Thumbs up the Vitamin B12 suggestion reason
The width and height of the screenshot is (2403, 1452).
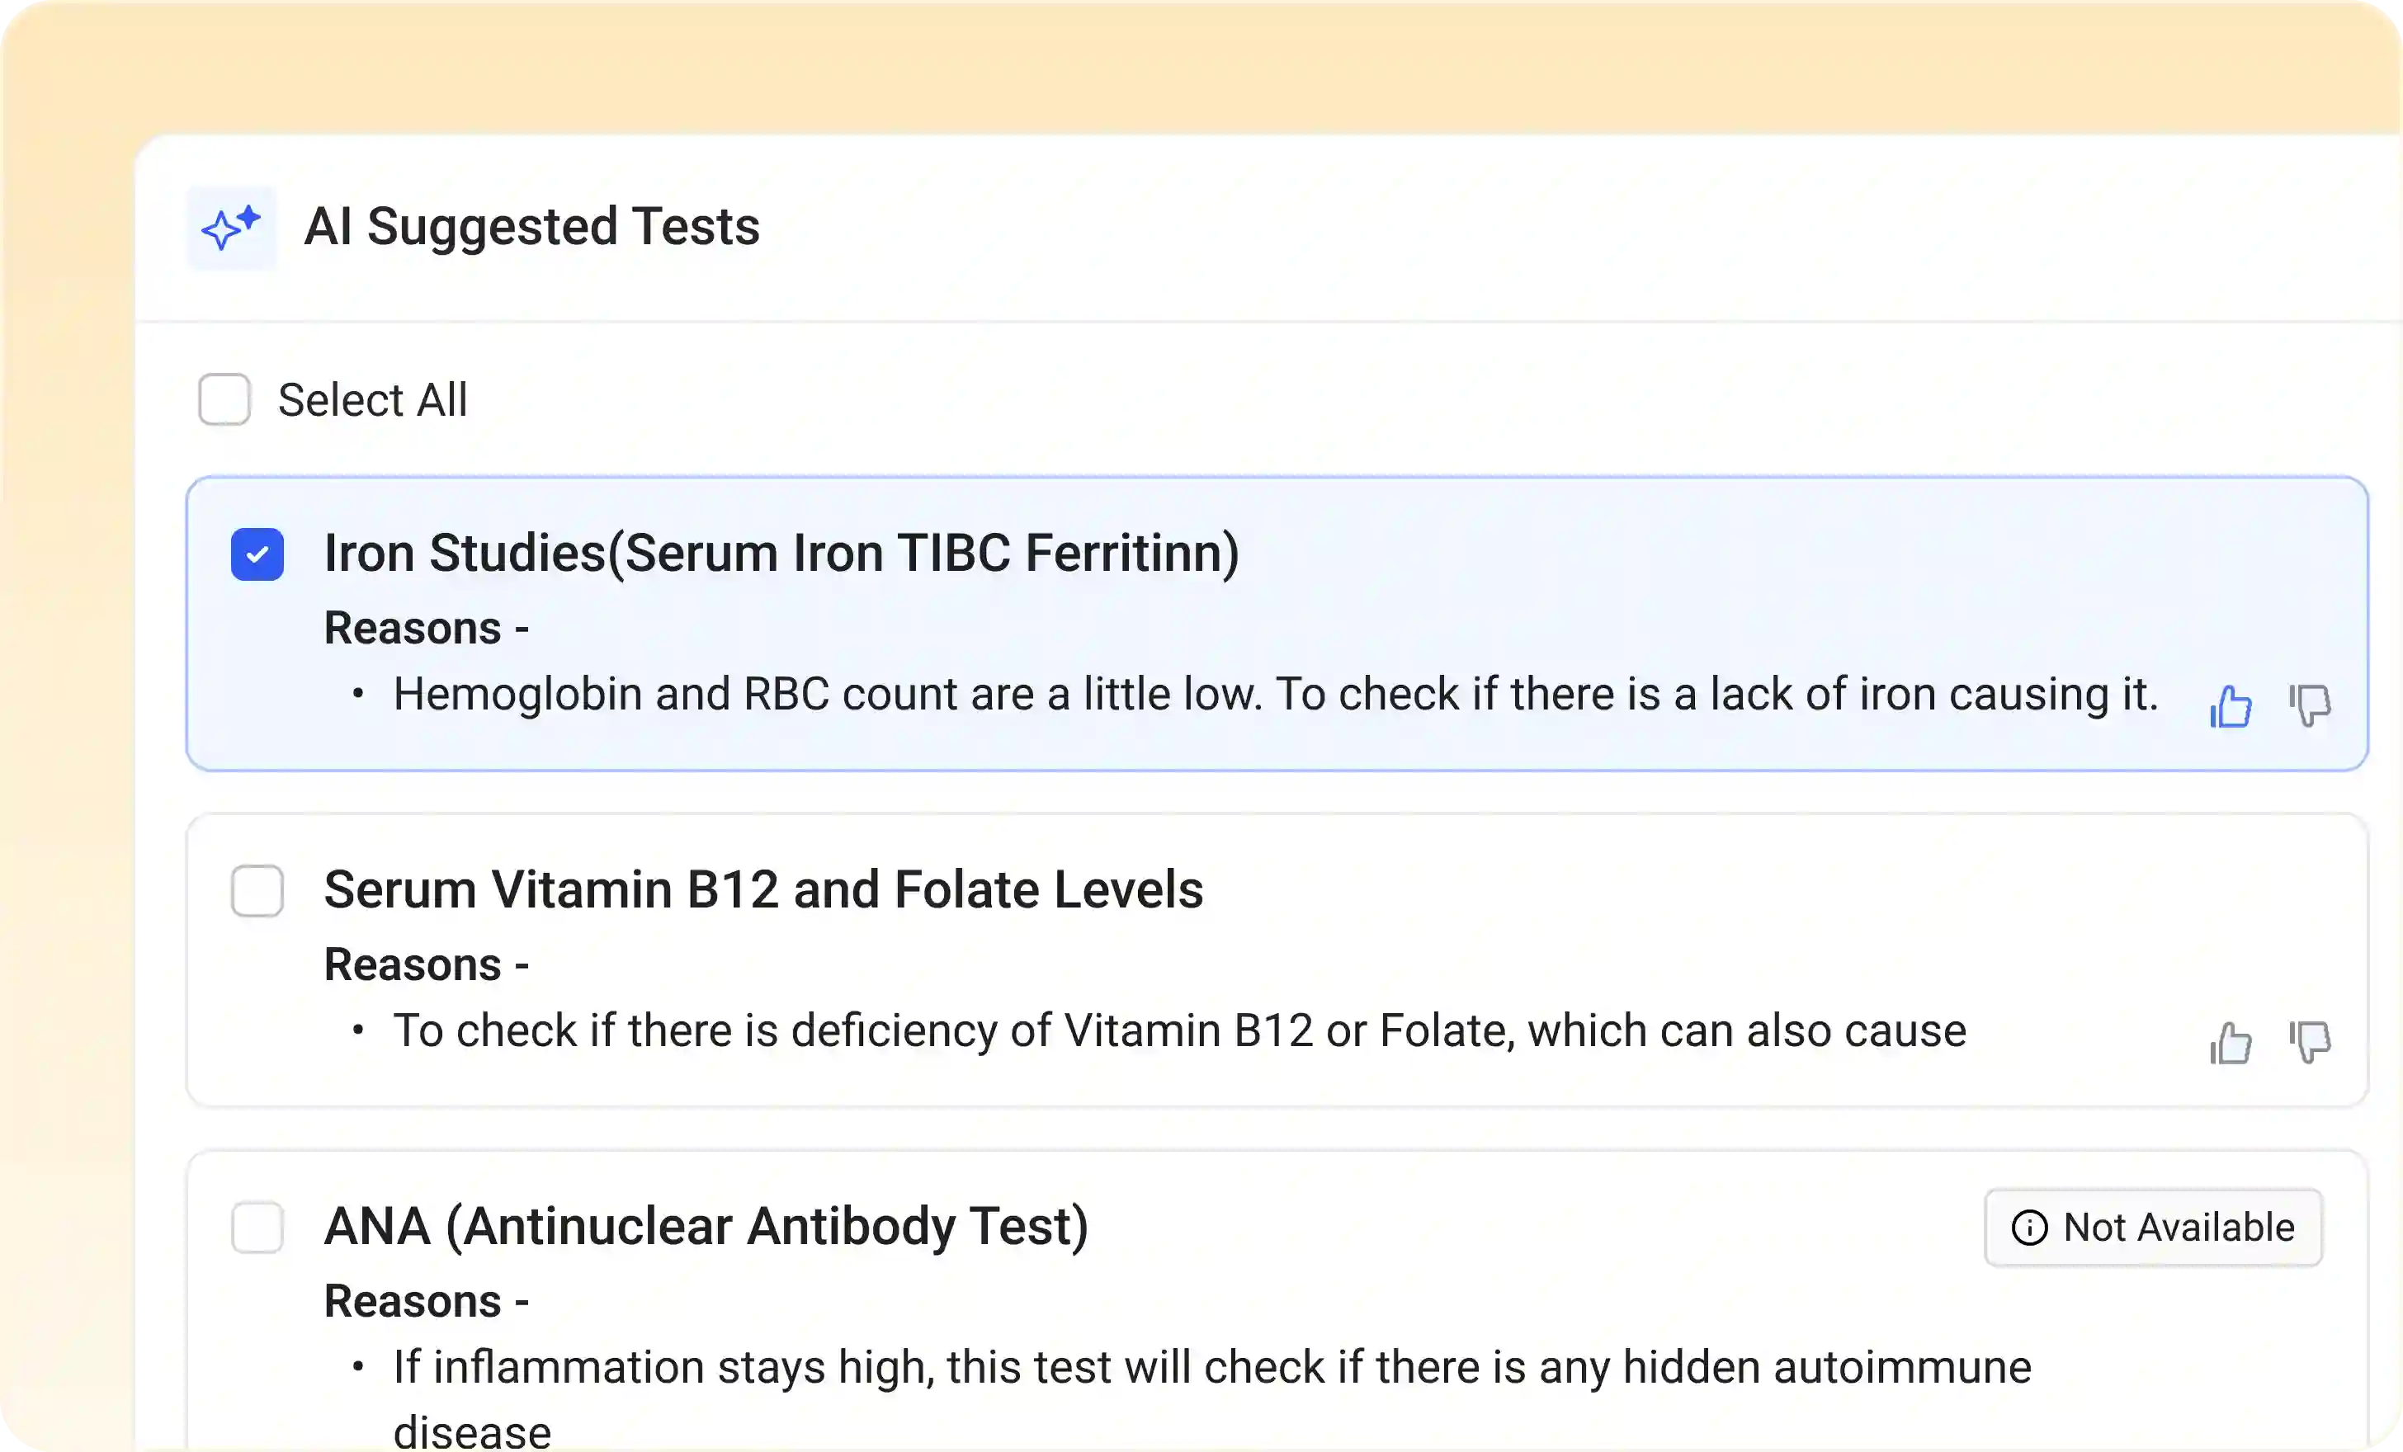point(2231,1044)
